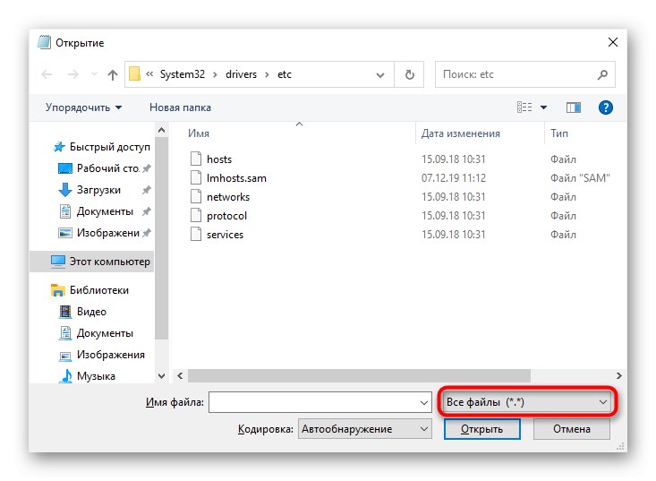Change the view layout icon
This screenshot has height=481, width=656.
tap(524, 107)
